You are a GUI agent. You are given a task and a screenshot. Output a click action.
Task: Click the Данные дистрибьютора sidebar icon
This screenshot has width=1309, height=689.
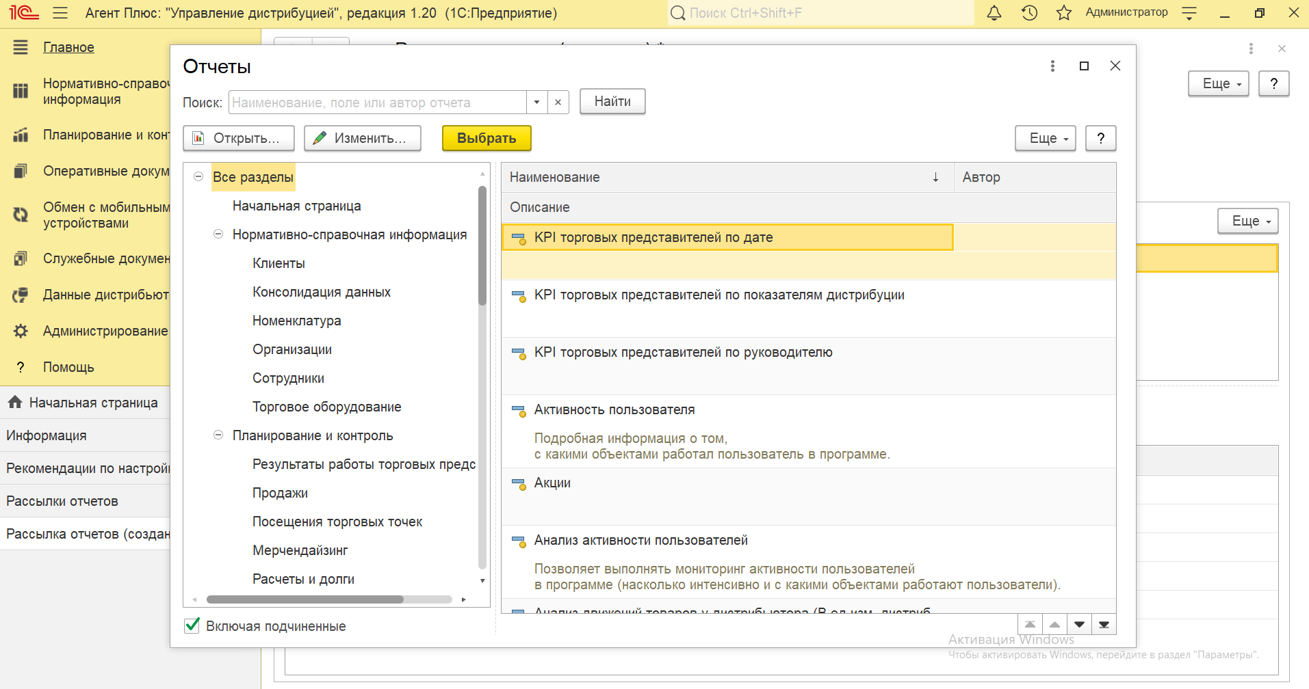21,295
